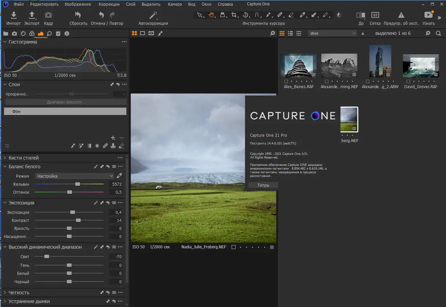Activate the Crop tool in the cursor toolbar

235,15
